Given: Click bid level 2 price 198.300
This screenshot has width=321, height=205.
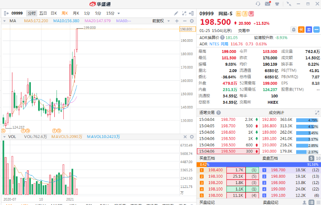Looking at the screenshot, I should (x=215, y=176).
